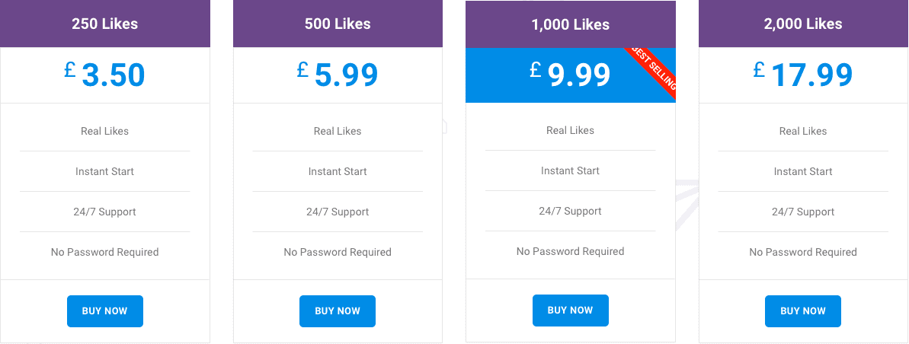Click the £5.99 price
Image resolution: width=909 pixels, height=344 pixels.
pyautogui.click(x=338, y=75)
